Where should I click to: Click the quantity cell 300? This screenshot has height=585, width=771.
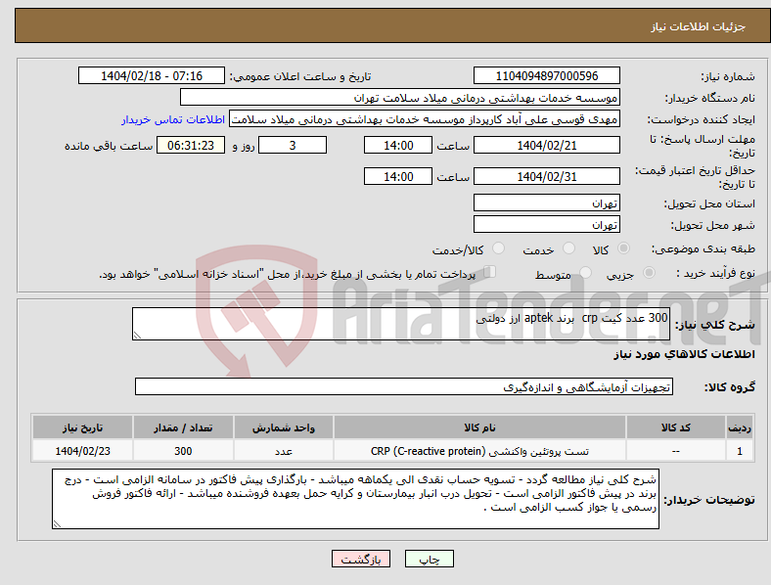183,451
